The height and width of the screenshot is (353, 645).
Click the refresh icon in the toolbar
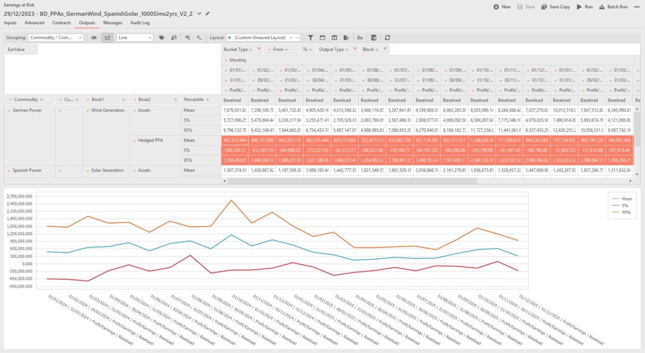387,38
